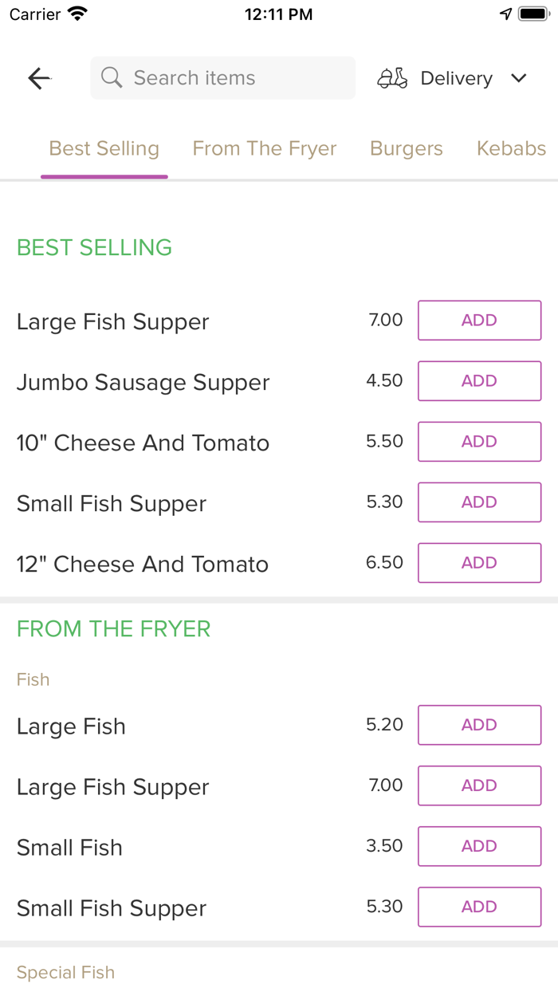Add Jumbo Sausage Supper to order
The width and height of the screenshot is (558, 992).
click(x=479, y=380)
